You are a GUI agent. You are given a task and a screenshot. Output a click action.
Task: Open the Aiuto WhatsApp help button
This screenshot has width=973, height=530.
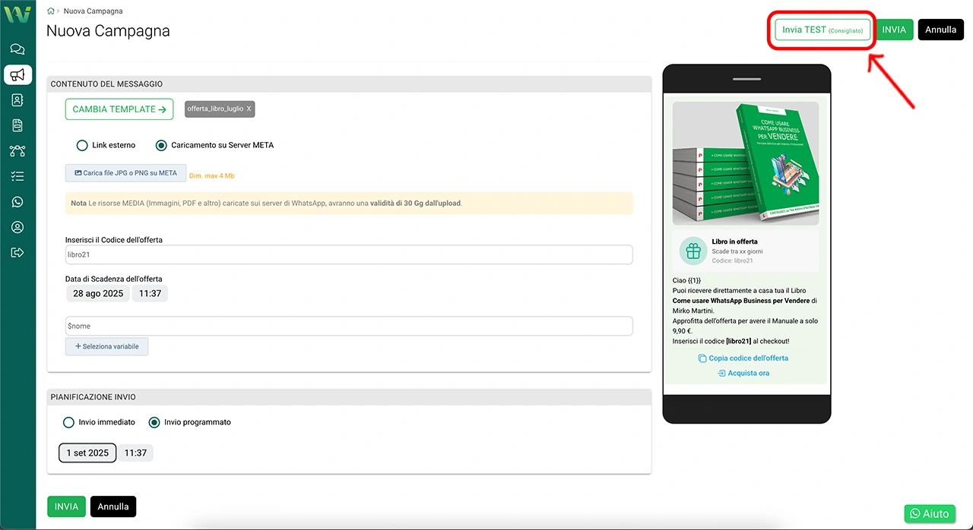pyautogui.click(x=930, y=513)
